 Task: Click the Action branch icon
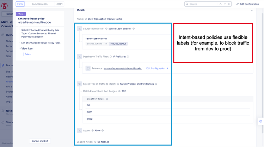click(79, 131)
